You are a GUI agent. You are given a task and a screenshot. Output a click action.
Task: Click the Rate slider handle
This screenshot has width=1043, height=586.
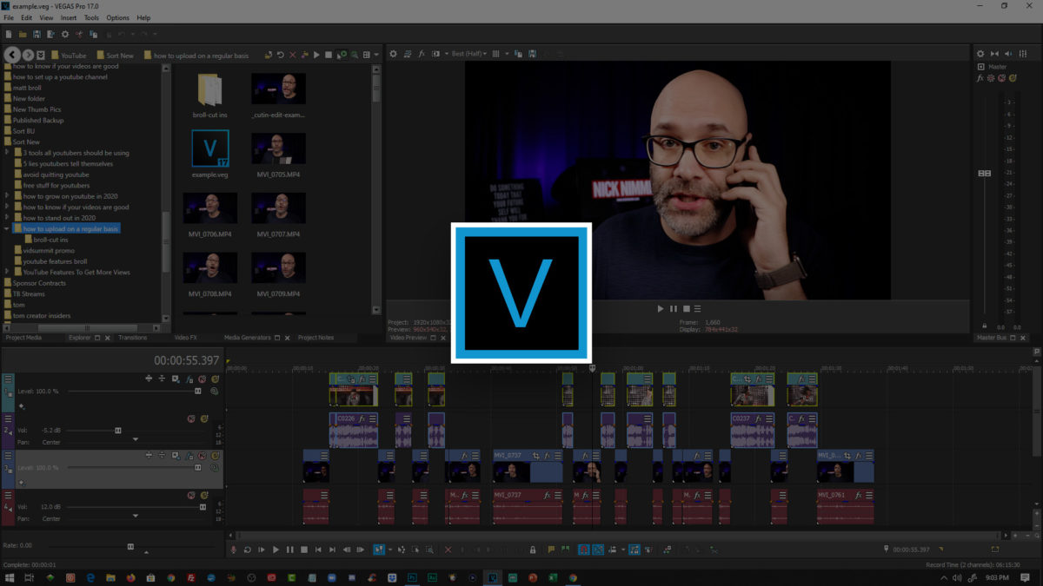(130, 546)
